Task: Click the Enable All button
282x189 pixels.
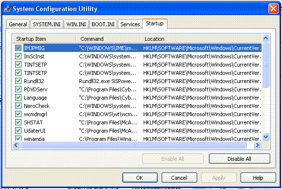Action: click(172, 159)
